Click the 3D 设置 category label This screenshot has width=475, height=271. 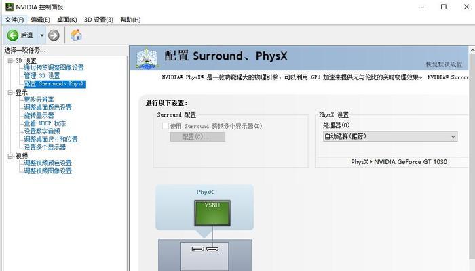[x=26, y=61]
